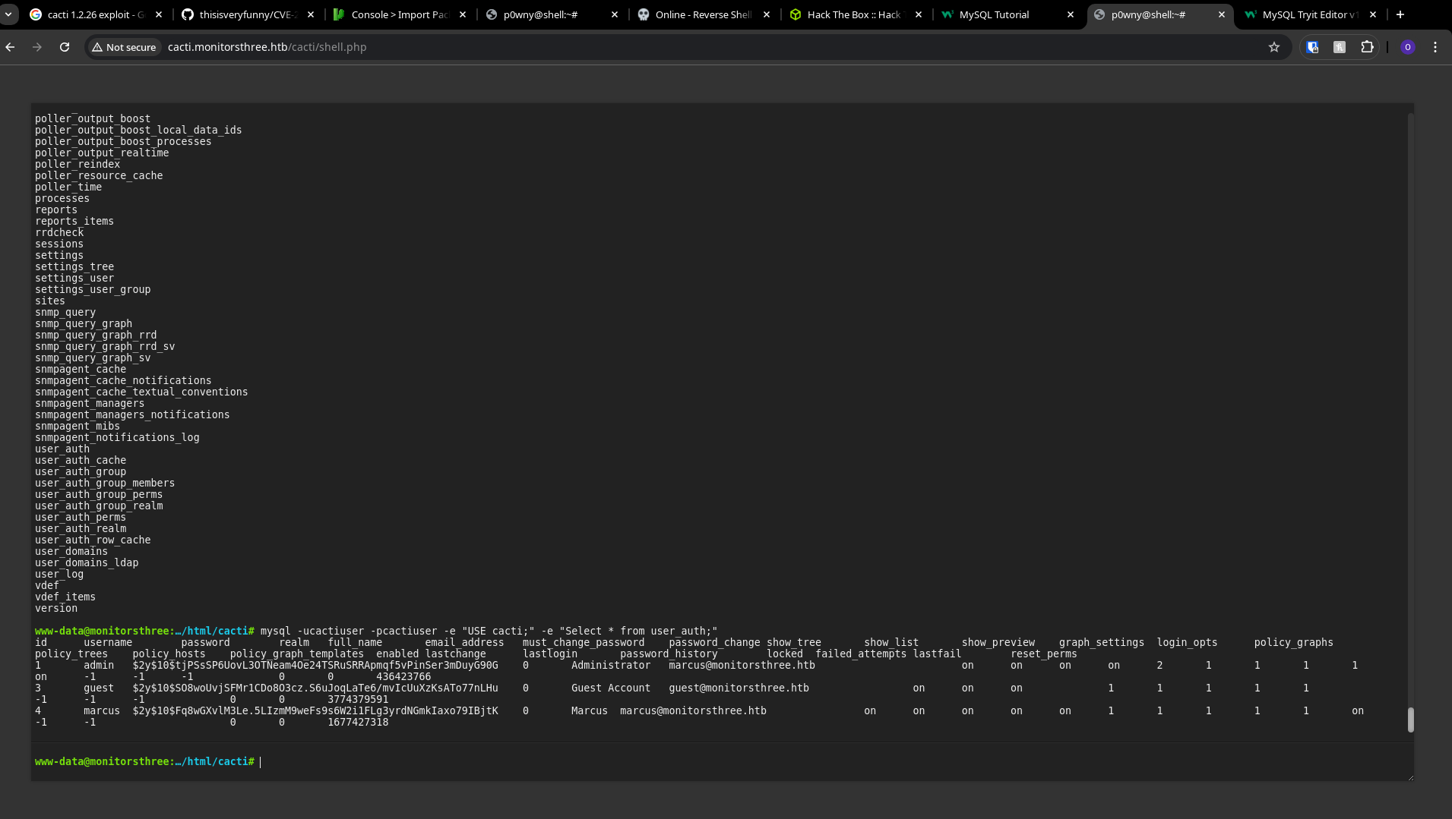Click the terminal output scrollbar thumb

pos(1410,720)
